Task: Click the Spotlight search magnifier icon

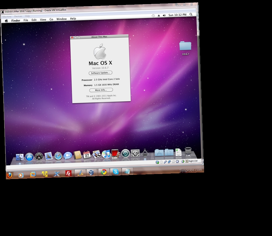Action: click(x=191, y=14)
